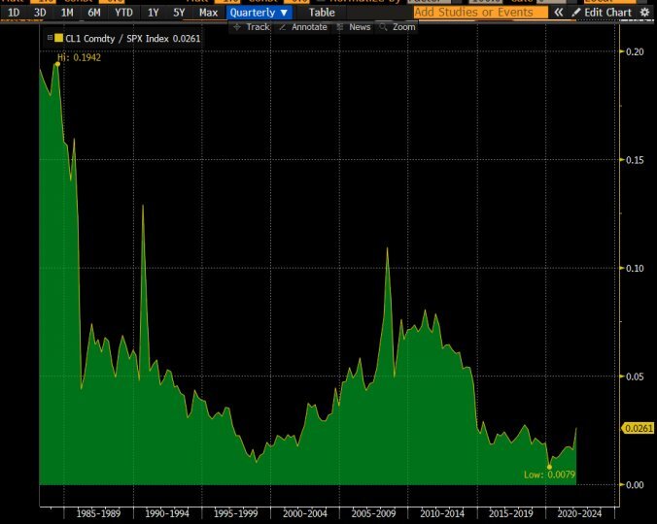Click the 0.00 y-axis label

[635, 484]
